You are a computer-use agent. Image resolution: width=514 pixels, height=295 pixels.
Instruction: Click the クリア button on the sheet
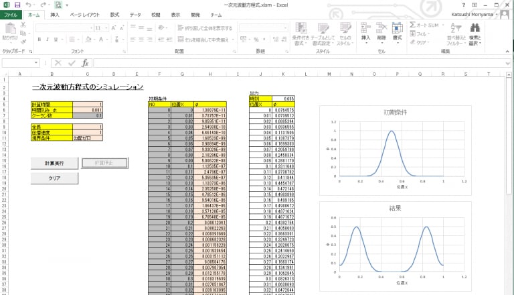[x=54, y=178]
